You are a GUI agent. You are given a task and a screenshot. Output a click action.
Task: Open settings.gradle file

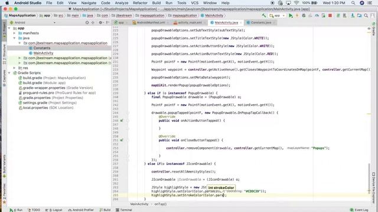47,102
